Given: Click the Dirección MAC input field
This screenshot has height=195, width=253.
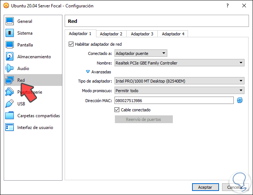Looking at the screenshot, I should point(174,100).
